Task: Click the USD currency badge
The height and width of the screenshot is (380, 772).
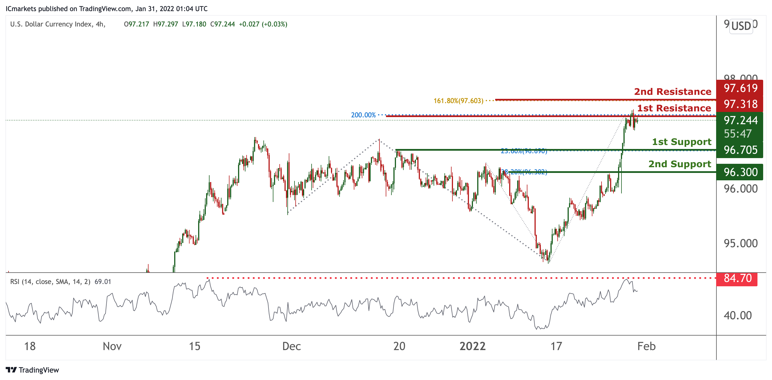Action: (741, 26)
